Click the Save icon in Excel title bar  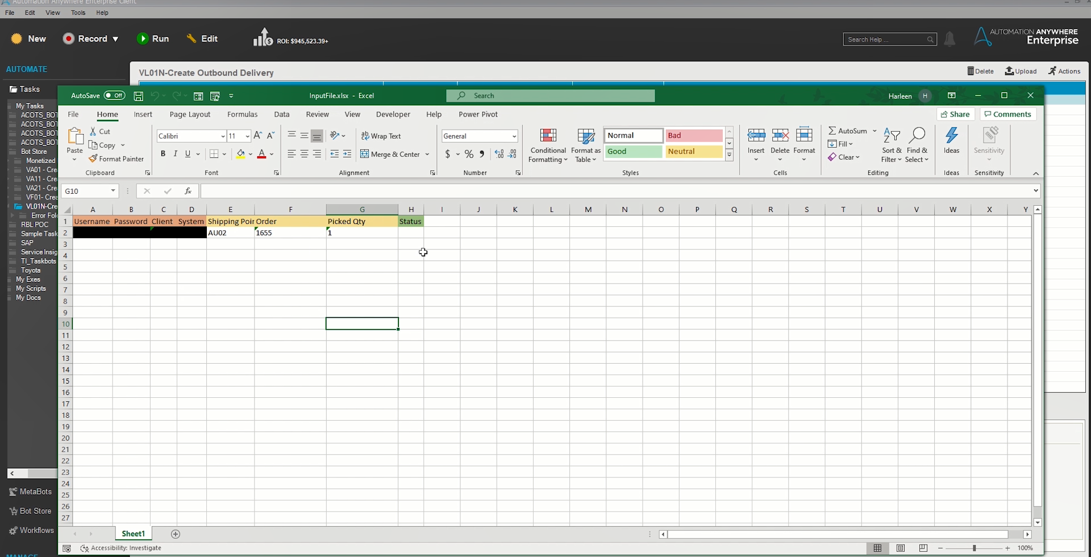(x=138, y=96)
